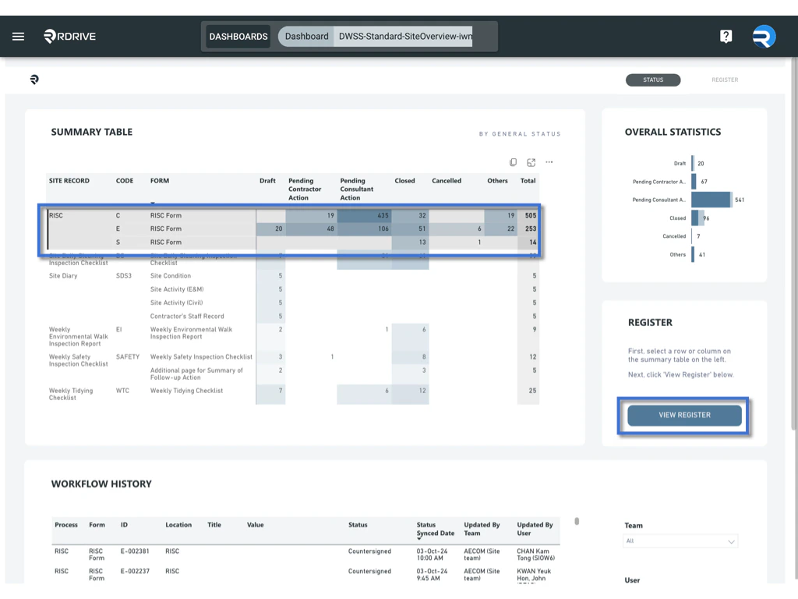Expand the Team dropdown chevron showing All
Image resolution: width=798 pixels, height=599 pixels.
pos(731,541)
